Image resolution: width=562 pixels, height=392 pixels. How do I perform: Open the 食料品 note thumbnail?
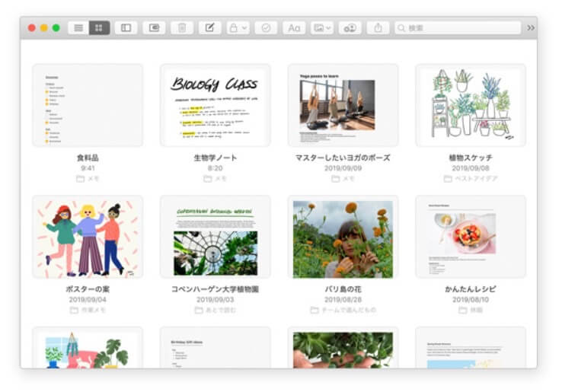(x=88, y=105)
